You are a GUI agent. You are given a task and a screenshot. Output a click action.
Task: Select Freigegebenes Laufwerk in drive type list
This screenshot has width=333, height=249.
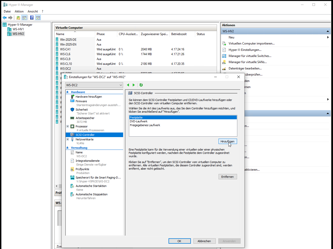pos(183,125)
